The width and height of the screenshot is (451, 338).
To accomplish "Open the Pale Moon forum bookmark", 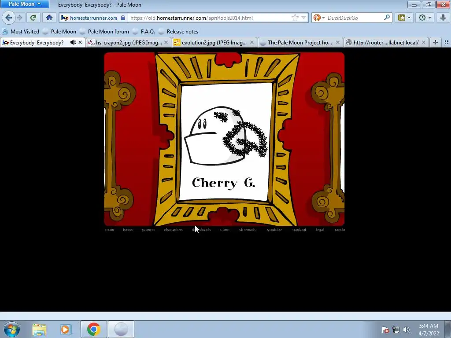I will (x=105, y=32).
